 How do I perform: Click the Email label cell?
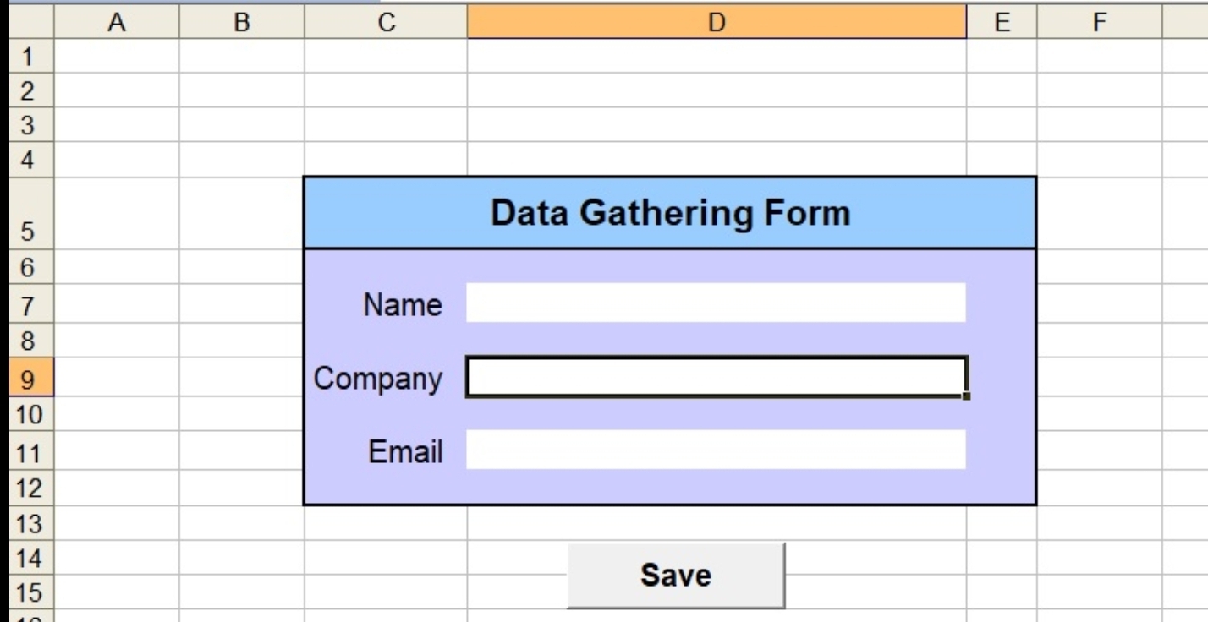[385, 451]
